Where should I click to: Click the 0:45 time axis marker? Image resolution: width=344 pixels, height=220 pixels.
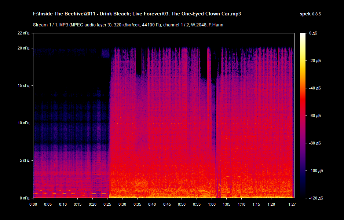pyautogui.click(x=167, y=204)
